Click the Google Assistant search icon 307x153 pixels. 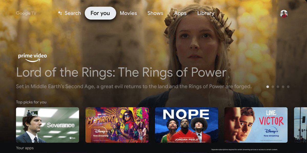[60, 13]
